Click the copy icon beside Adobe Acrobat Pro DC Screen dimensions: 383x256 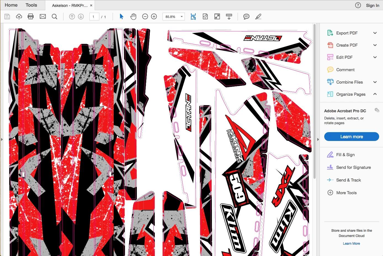[x=377, y=110]
